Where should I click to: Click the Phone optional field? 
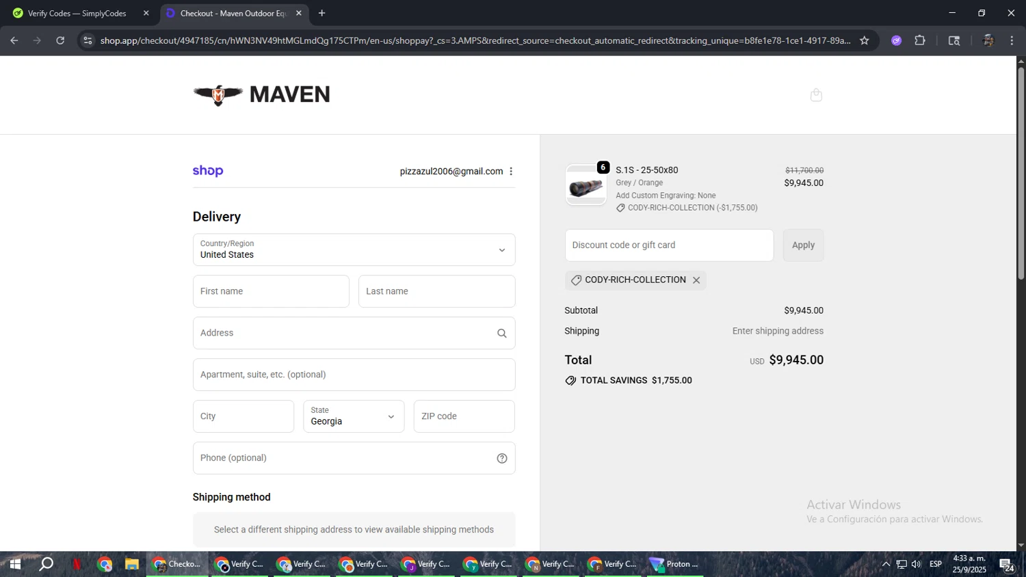[x=354, y=458]
